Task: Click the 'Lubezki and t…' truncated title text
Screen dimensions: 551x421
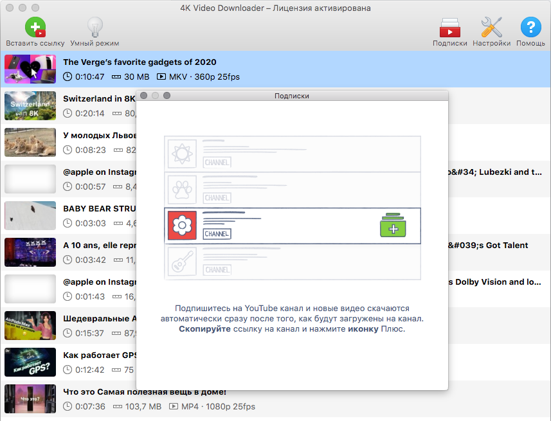Action: (510, 172)
